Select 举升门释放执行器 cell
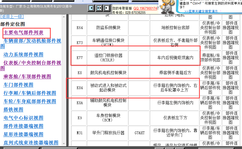This screenshot has width=242, height=149. (108, 133)
